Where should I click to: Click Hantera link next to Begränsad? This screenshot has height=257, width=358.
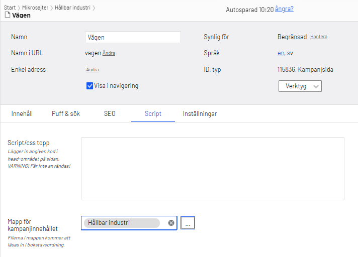tap(318, 37)
